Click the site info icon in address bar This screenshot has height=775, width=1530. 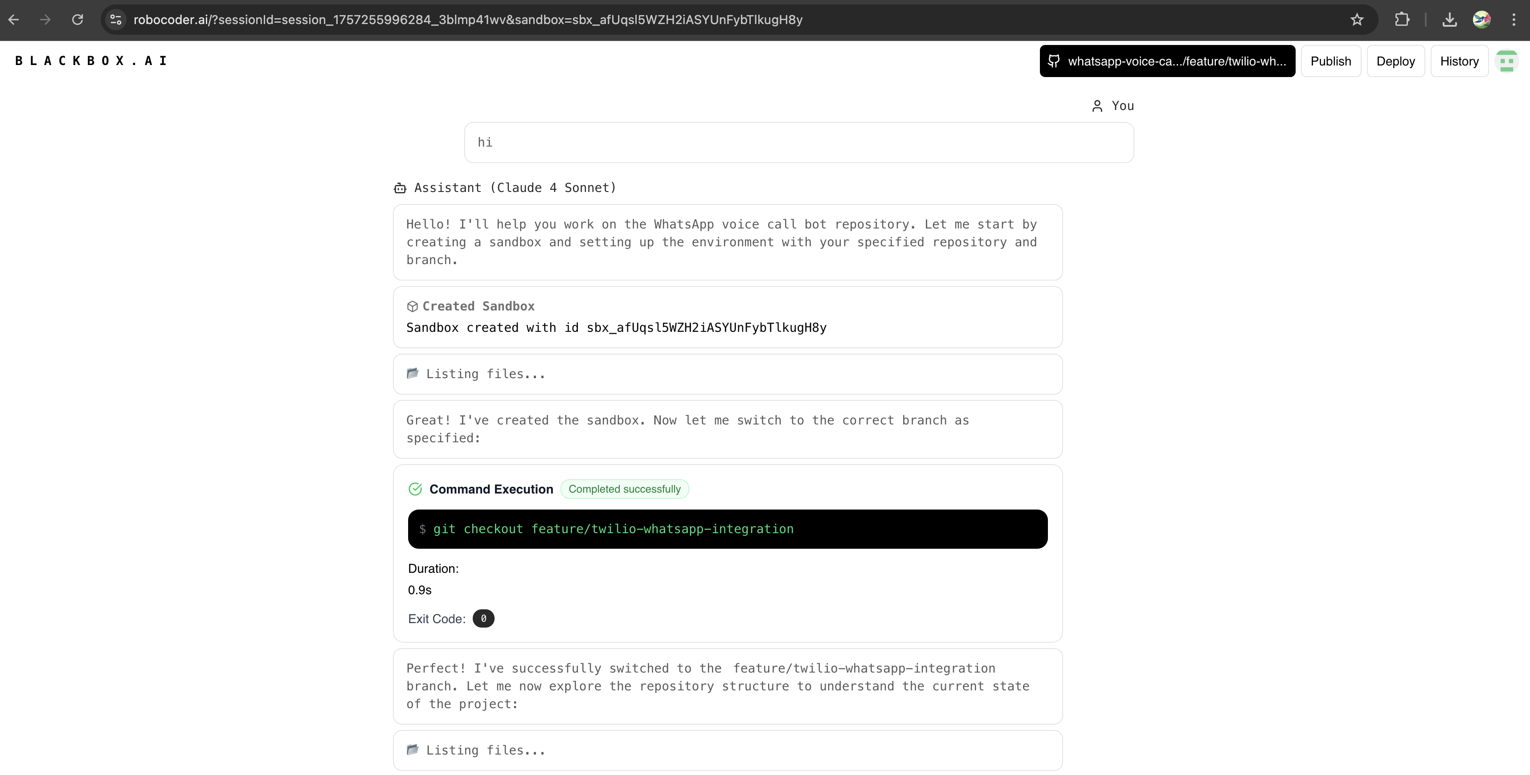116,20
